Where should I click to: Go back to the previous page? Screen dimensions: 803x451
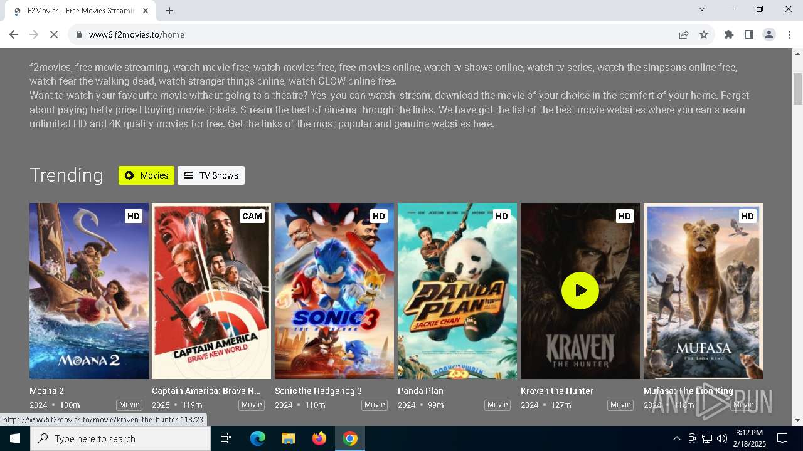click(x=14, y=34)
